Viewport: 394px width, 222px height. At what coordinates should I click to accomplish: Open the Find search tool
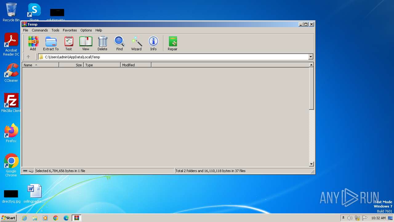pyautogui.click(x=119, y=43)
